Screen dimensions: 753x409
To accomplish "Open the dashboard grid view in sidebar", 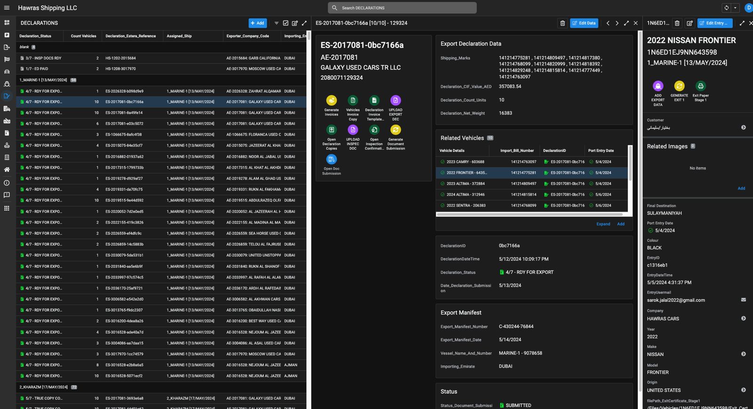I will point(7,23).
